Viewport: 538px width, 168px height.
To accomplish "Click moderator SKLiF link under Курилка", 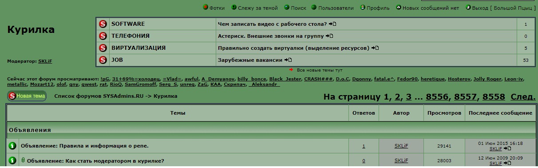I will 45,61.
